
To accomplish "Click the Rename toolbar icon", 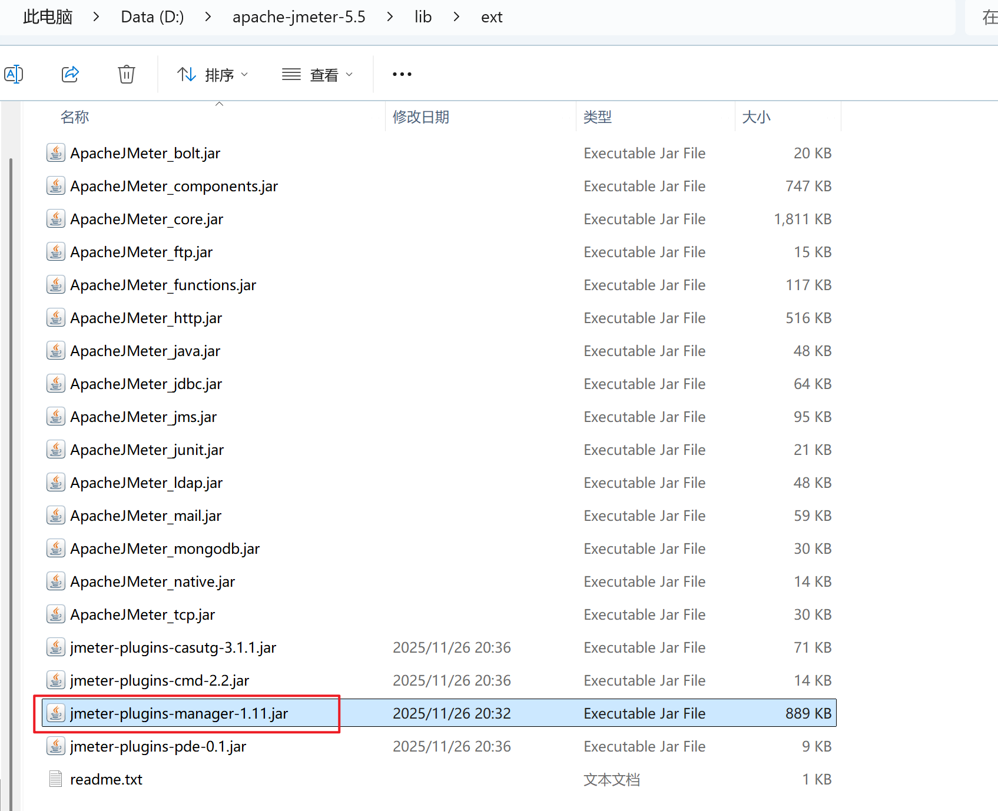I will [x=14, y=74].
